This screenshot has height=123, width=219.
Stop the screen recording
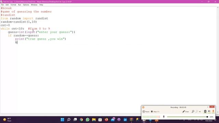[155, 112]
